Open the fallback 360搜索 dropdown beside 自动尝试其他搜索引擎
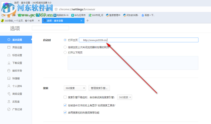This screenshot has height=124, width=211. tap(124, 97)
